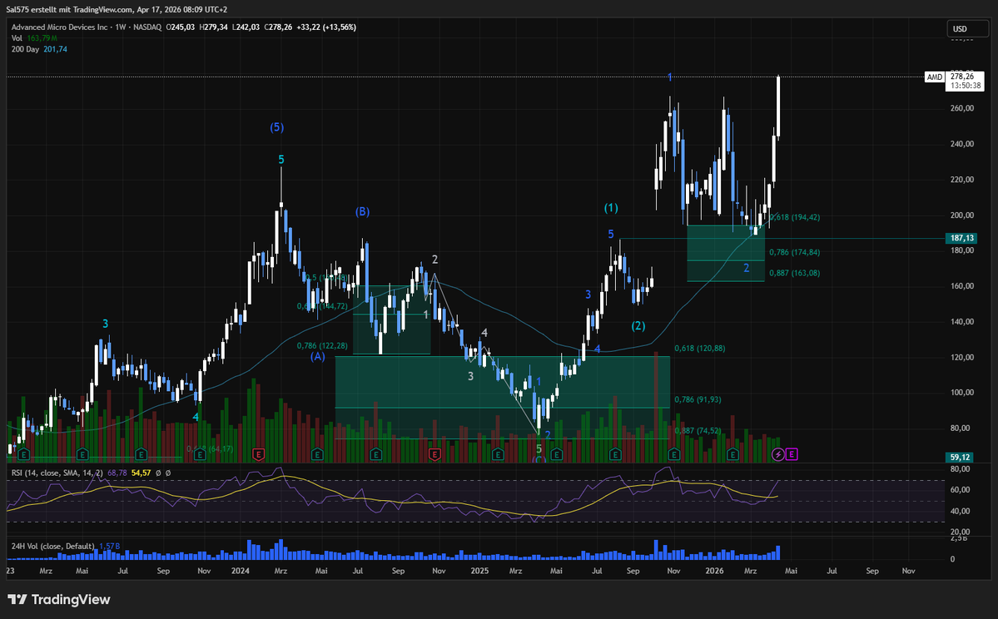Open the green earnings marker of early 2026

732,454
